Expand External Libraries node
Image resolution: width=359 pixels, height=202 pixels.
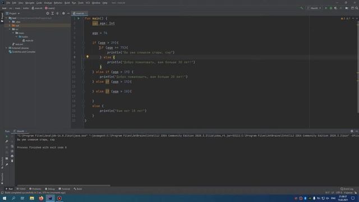tap(6, 48)
